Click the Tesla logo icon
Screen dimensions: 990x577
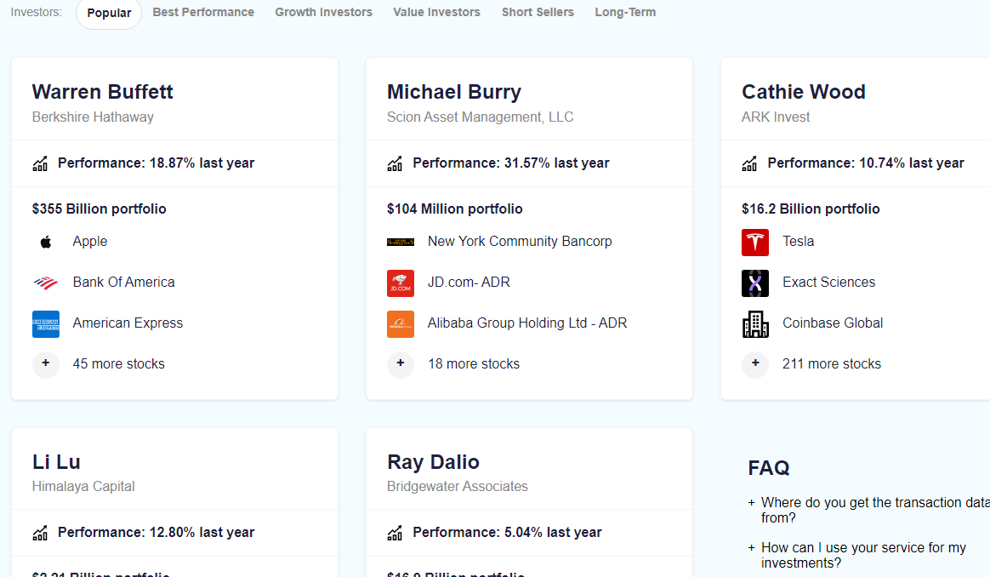(755, 242)
